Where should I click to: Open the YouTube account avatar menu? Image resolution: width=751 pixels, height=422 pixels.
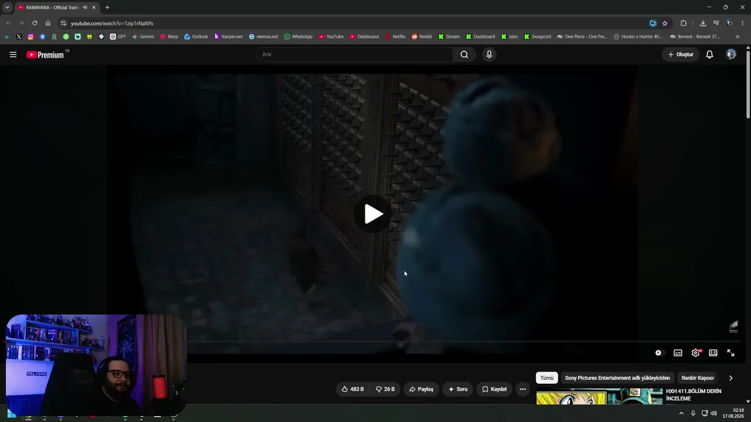731,55
